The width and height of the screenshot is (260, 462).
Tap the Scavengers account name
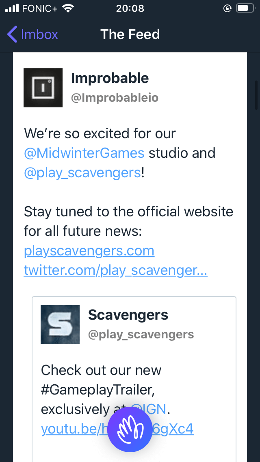128,315
